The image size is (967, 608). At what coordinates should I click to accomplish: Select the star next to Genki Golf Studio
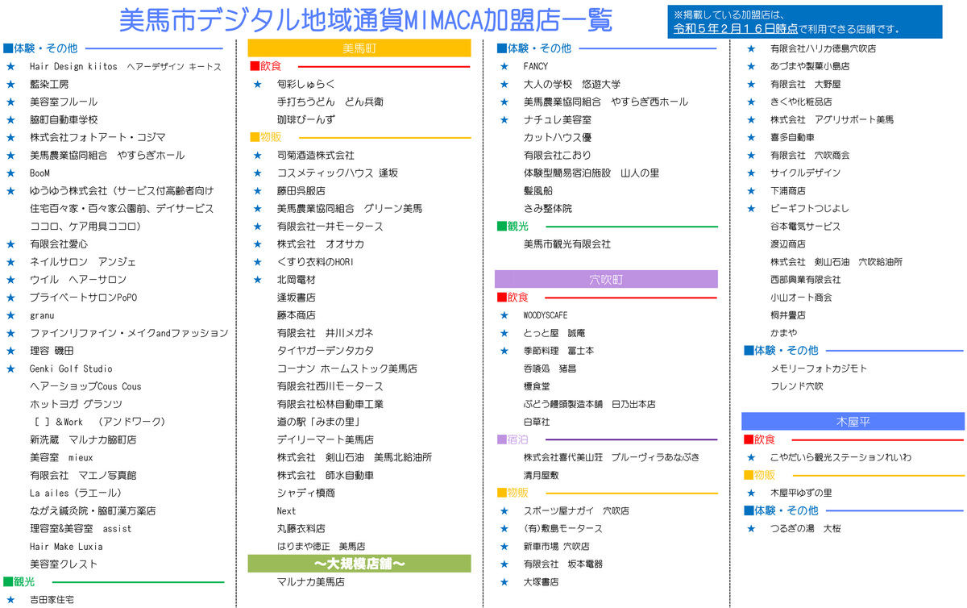tap(10, 369)
